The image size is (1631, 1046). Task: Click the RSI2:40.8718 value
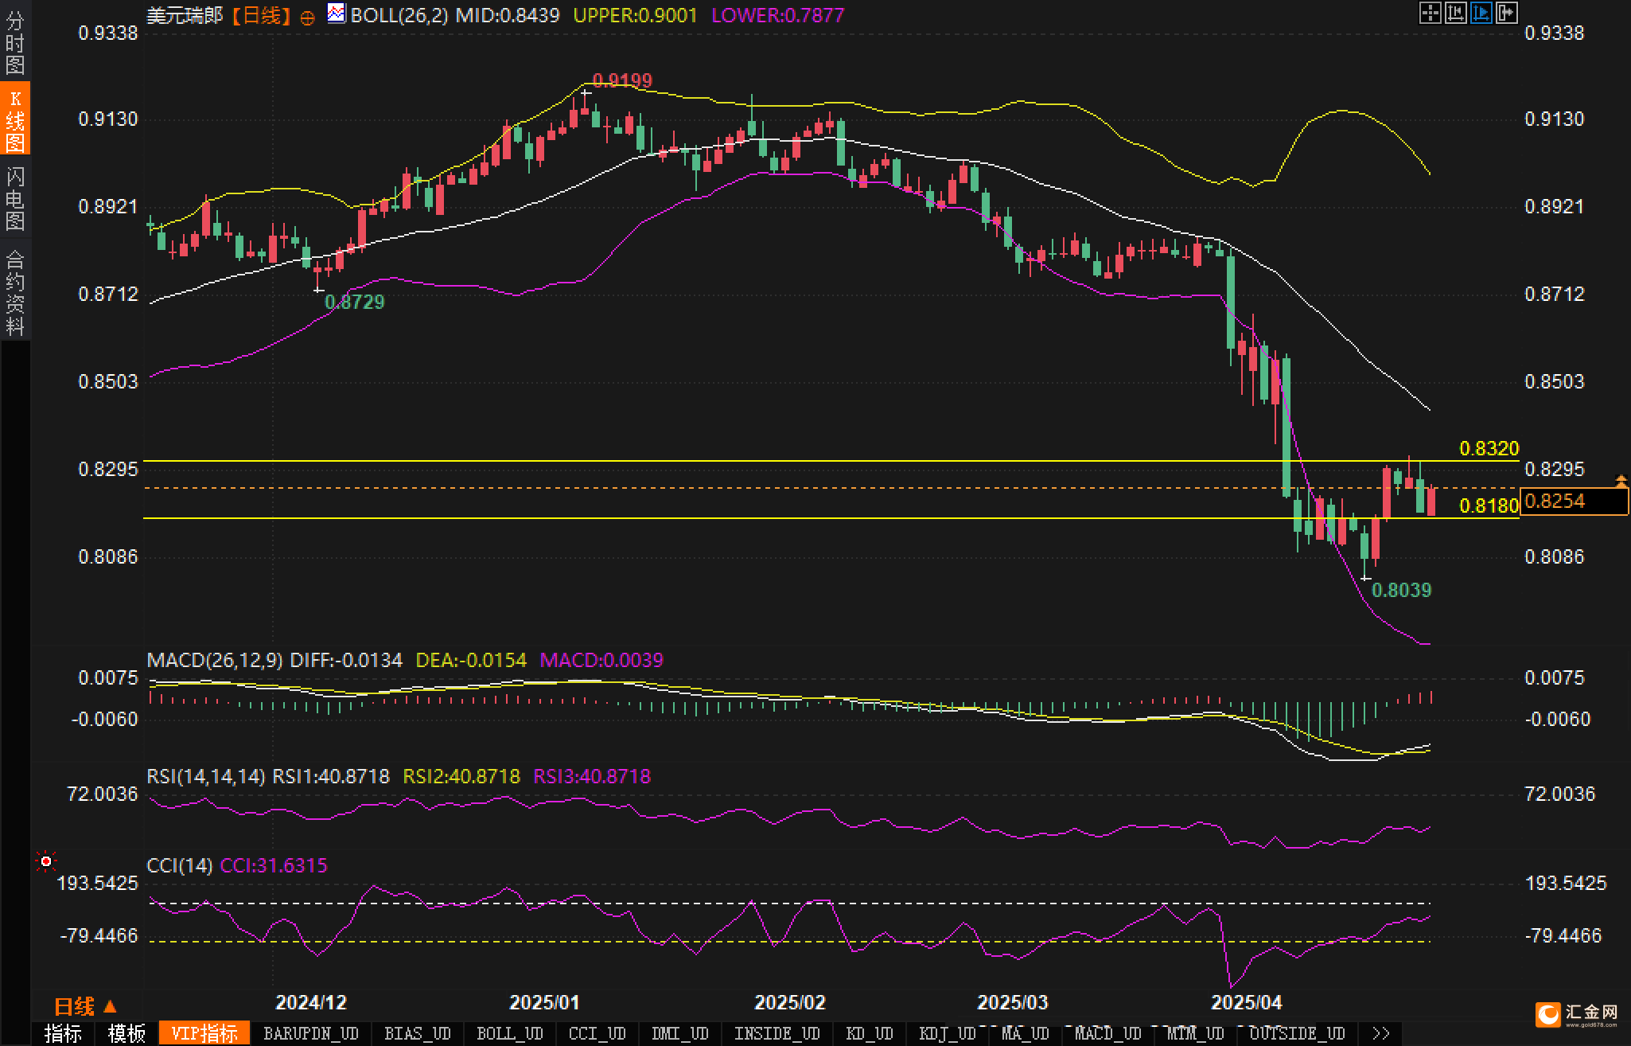point(461,776)
